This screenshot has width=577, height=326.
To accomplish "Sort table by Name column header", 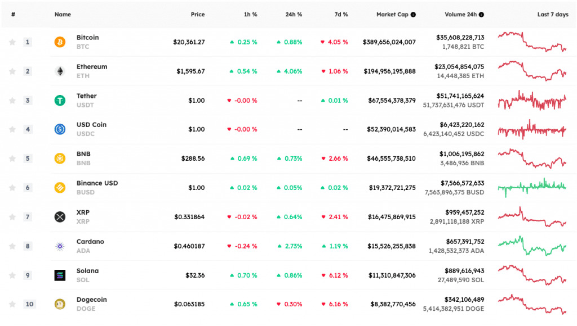I will (x=63, y=15).
